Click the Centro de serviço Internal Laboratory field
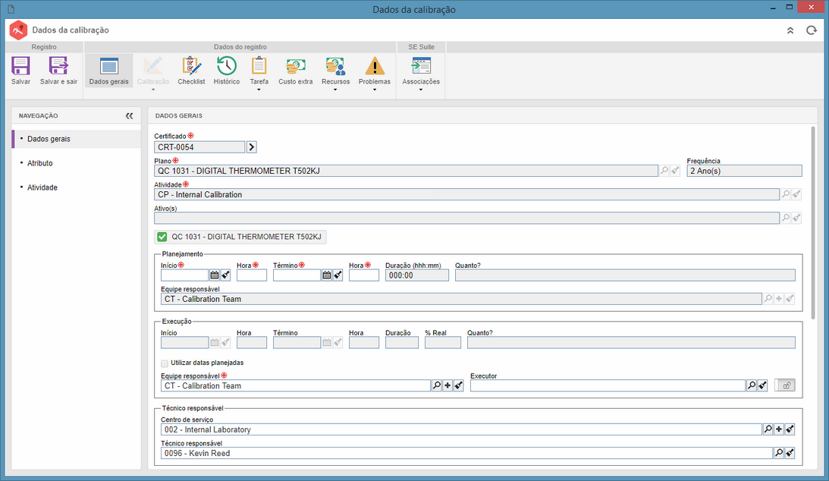 [x=461, y=429]
